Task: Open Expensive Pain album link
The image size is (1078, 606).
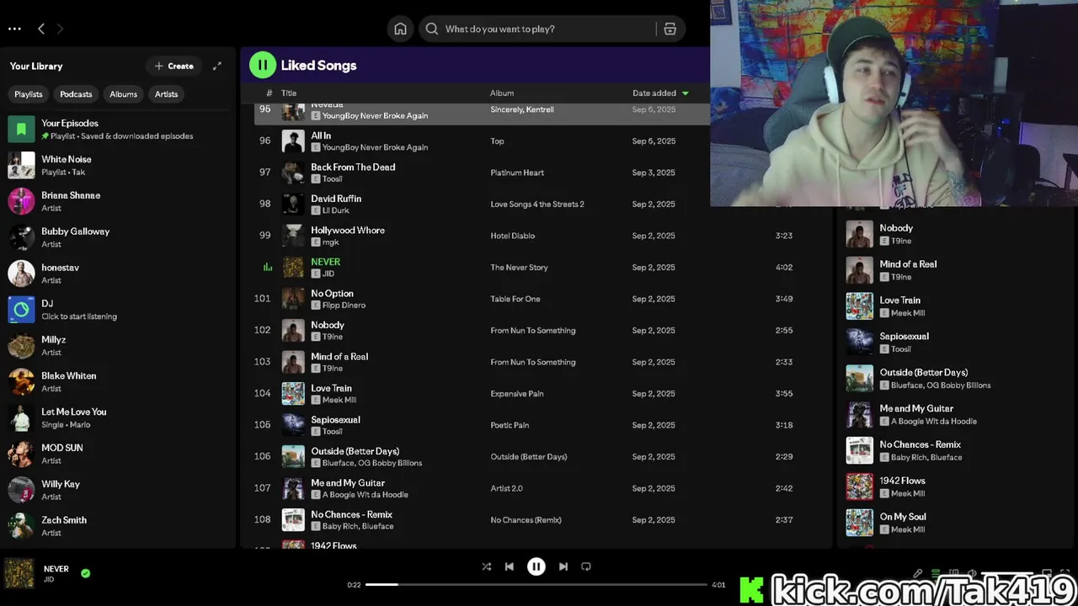Action: click(517, 394)
